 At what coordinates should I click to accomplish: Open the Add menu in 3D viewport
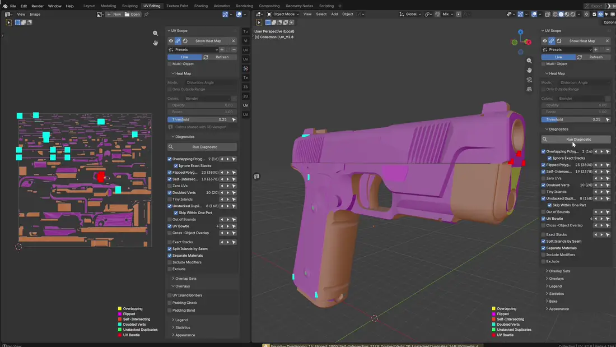pyautogui.click(x=334, y=14)
